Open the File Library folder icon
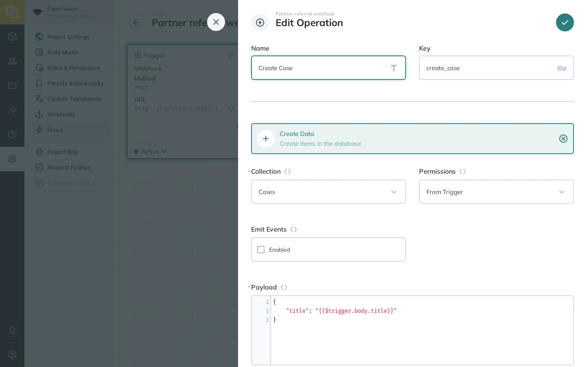 coord(12,86)
